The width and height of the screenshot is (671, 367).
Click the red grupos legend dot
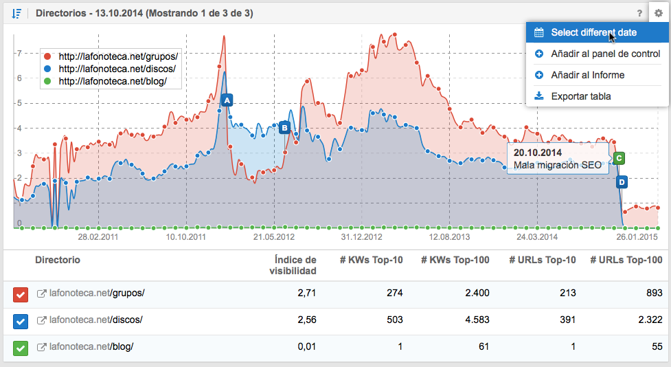pos(47,56)
